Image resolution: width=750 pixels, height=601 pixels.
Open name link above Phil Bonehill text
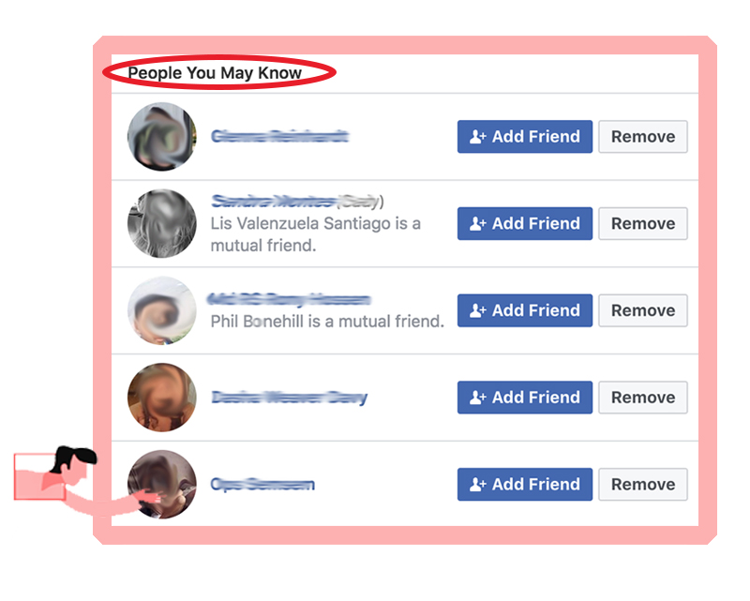click(289, 299)
